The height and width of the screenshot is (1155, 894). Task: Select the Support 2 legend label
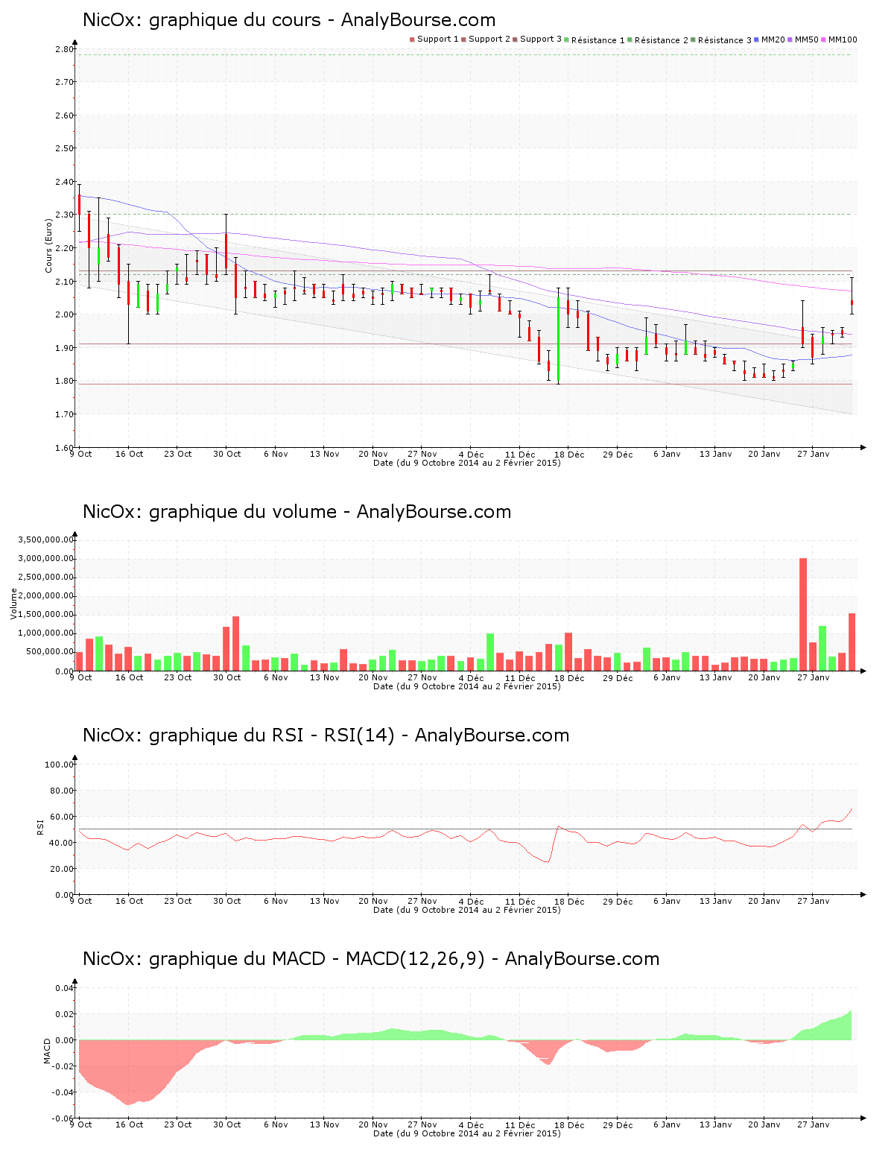pyautogui.click(x=489, y=39)
